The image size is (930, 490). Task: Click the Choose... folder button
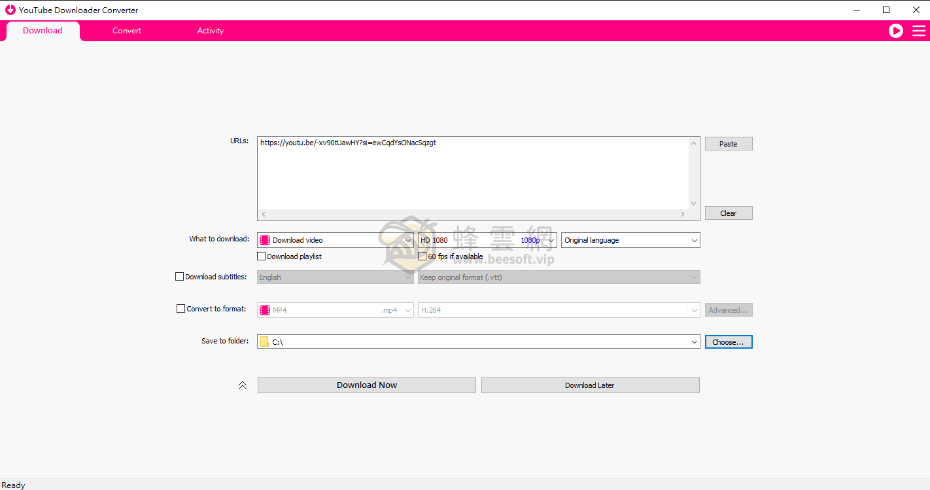(x=729, y=342)
